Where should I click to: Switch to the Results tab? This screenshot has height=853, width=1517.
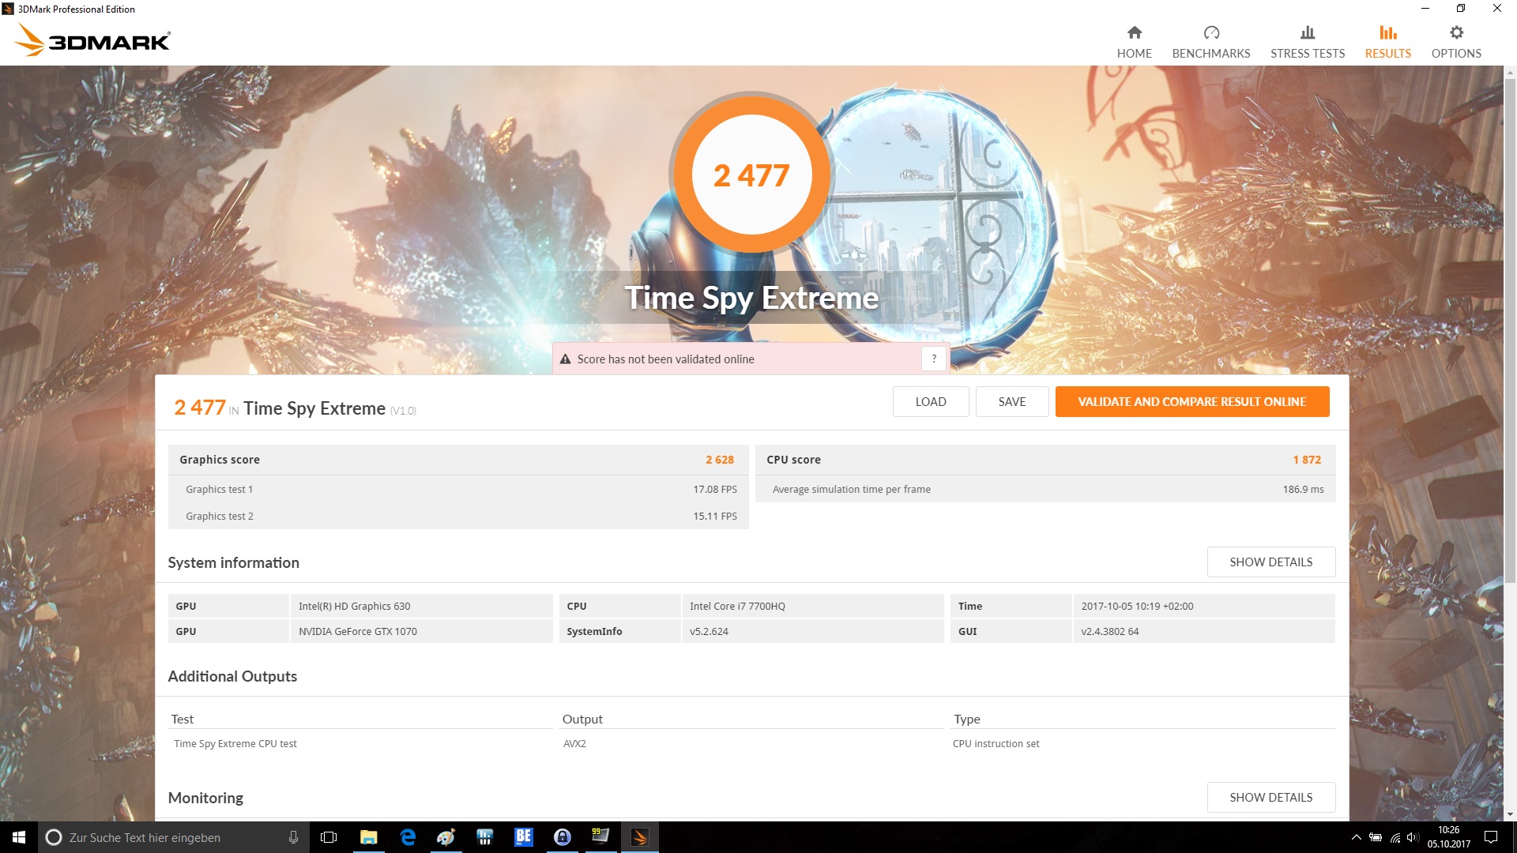coord(1387,42)
